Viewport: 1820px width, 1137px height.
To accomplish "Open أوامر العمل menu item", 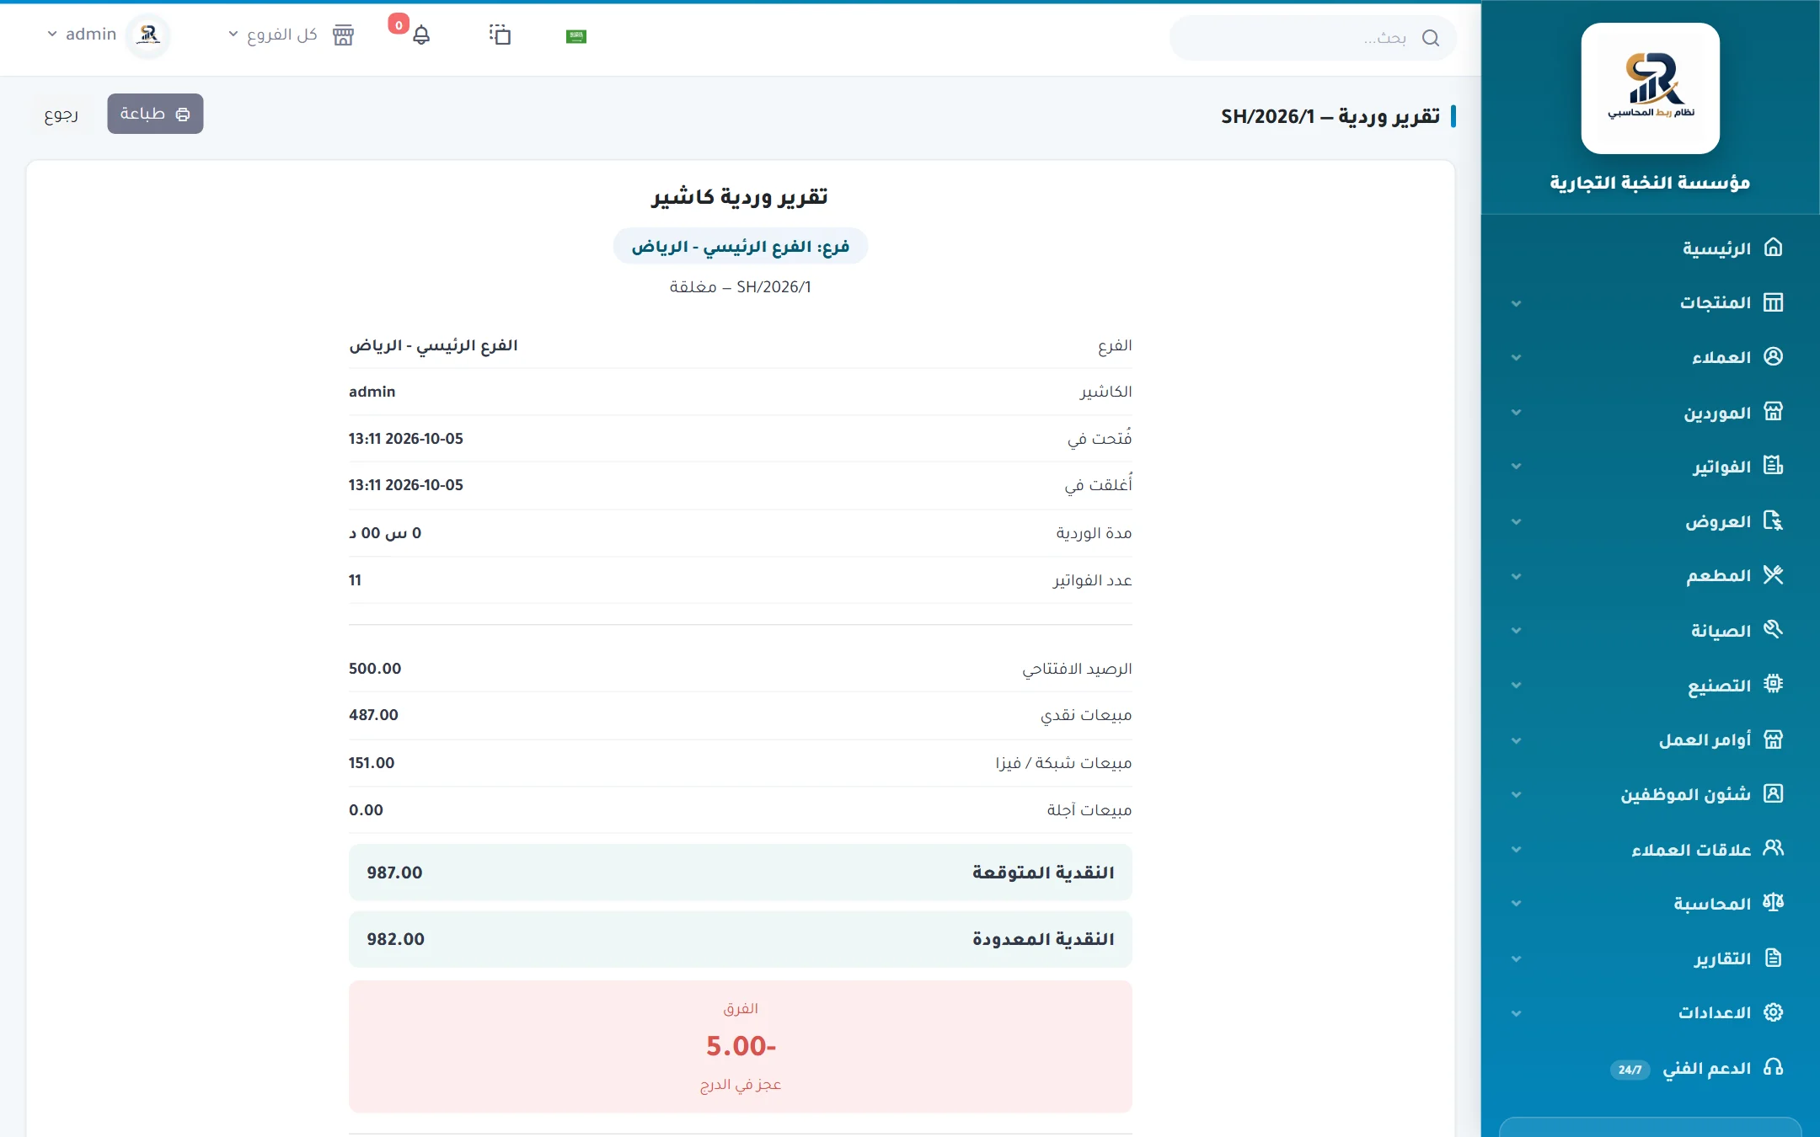I will [1650, 739].
